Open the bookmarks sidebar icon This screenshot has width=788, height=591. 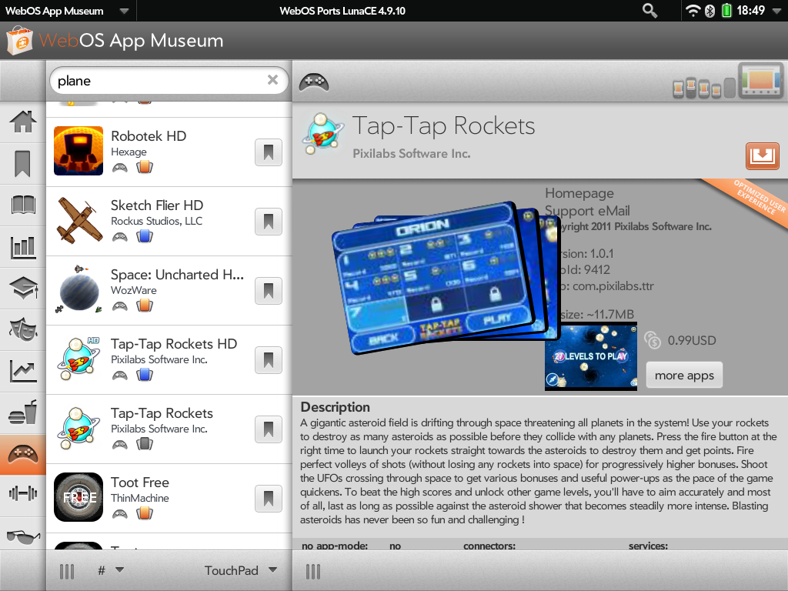coord(22,164)
